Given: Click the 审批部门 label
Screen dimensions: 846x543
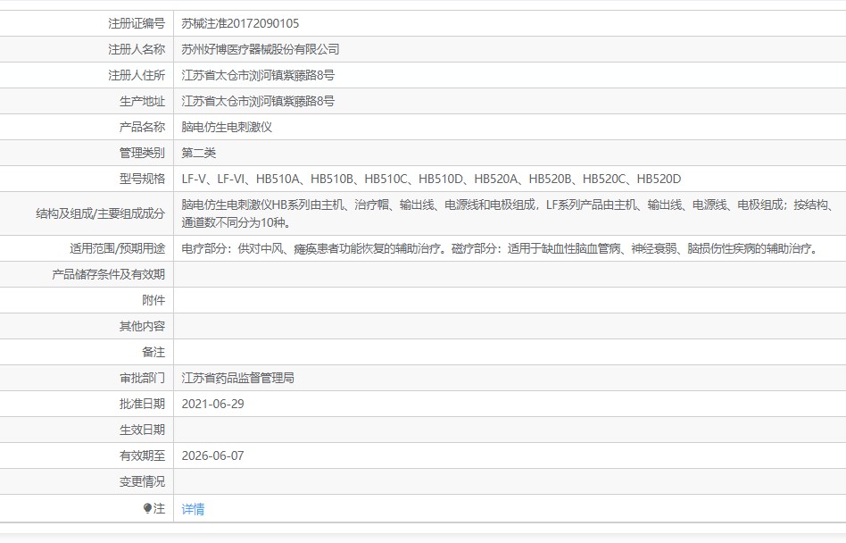Looking at the screenshot, I should pos(143,378).
